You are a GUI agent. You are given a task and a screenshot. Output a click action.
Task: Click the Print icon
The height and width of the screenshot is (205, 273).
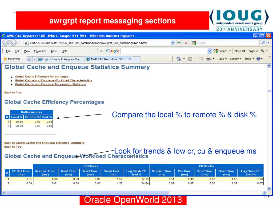[x=208, y=59]
